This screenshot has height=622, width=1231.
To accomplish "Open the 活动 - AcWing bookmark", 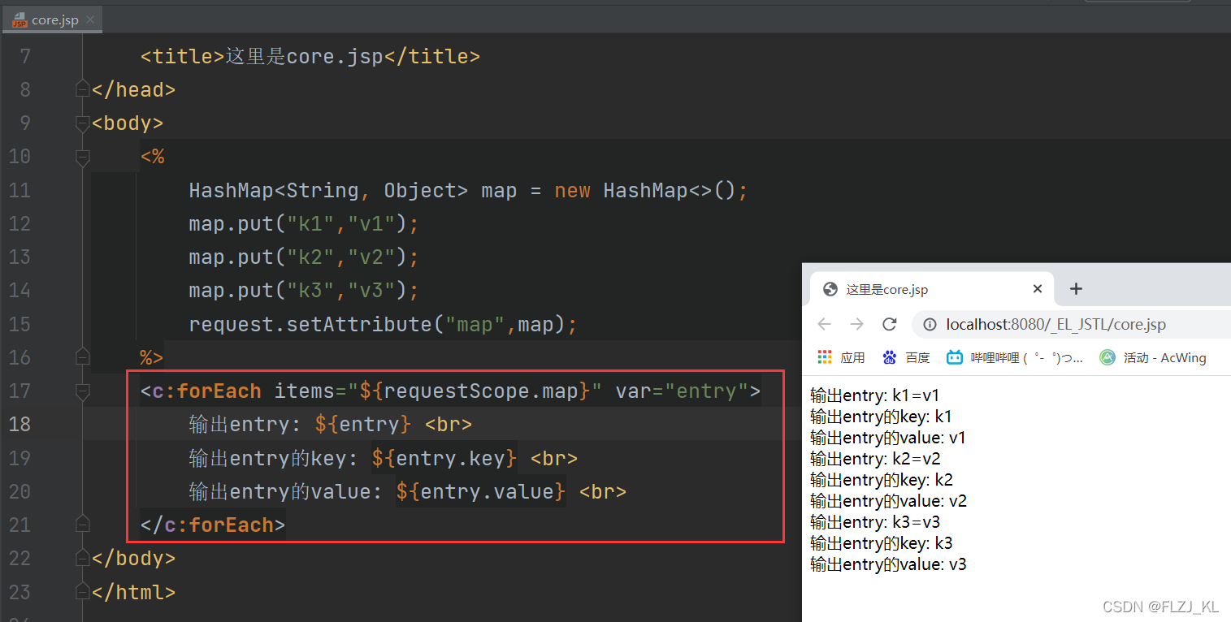I will click(x=1153, y=357).
